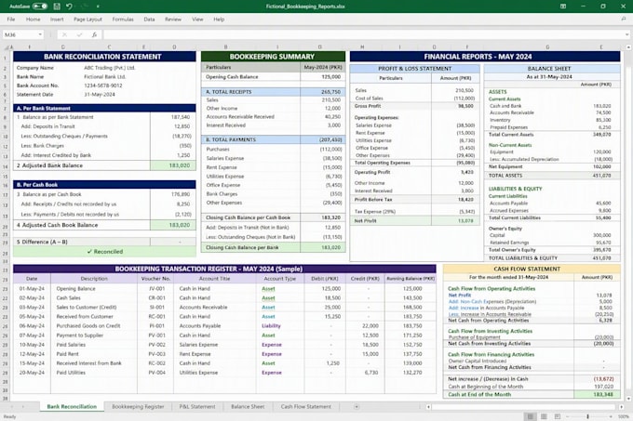Screen dimensions: 633x421
Task: Open the Formulas ribbon tab
Action: [x=123, y=20]
